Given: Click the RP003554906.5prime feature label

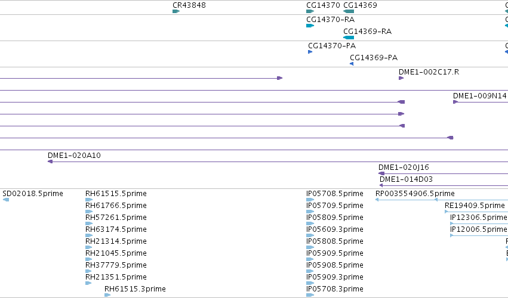Looking at the screenshot, I should tap(415, 194).
